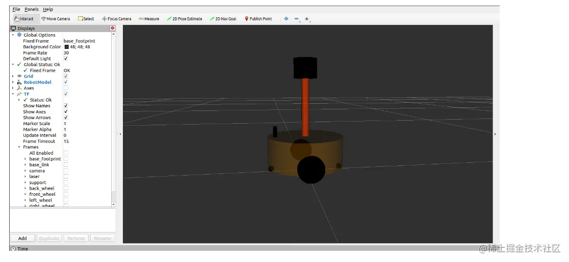Pick the Measure tool
Viewport: 569px width, 262px height.
click(x=149, y=19)
